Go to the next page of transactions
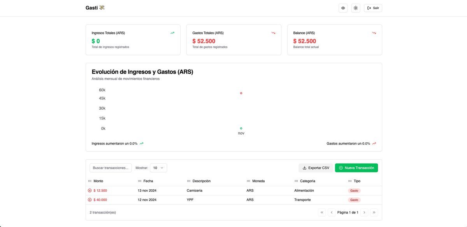 tap(364, 212)
